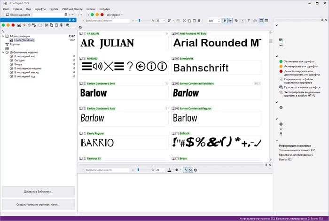
Task: Open background color dropdown arrow in bottom toolbar
Action: pos(180,170)
